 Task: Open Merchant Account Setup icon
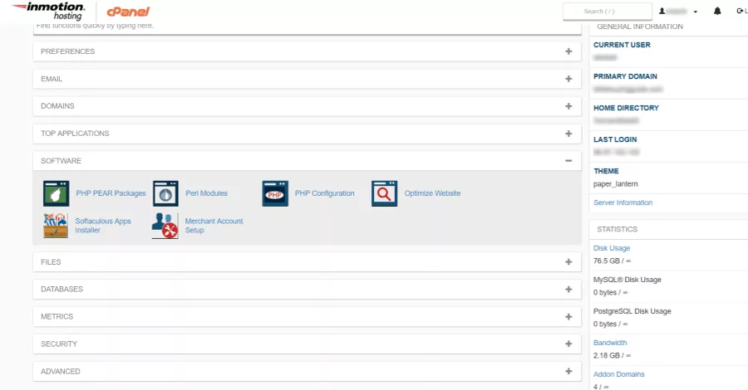pos(165,226)
